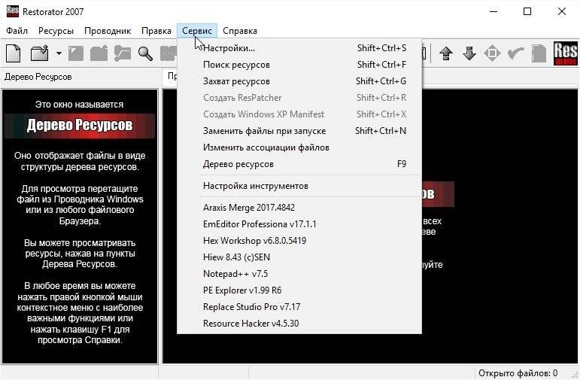Expand the dropdown arrow beside Open folder icon
Viewport: 580px width, 380px height.
click(x=59, y=53)
